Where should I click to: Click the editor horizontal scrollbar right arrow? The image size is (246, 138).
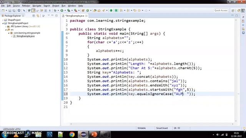(233, 124)
